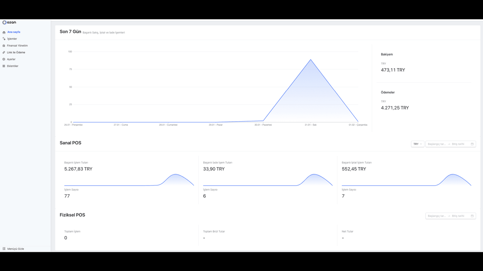Select the 552,45 TRY cancel amount

354,169
